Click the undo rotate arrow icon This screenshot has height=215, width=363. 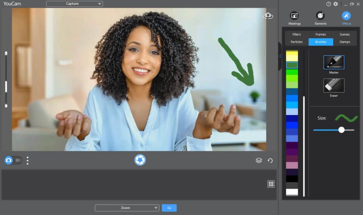[270, 161]
